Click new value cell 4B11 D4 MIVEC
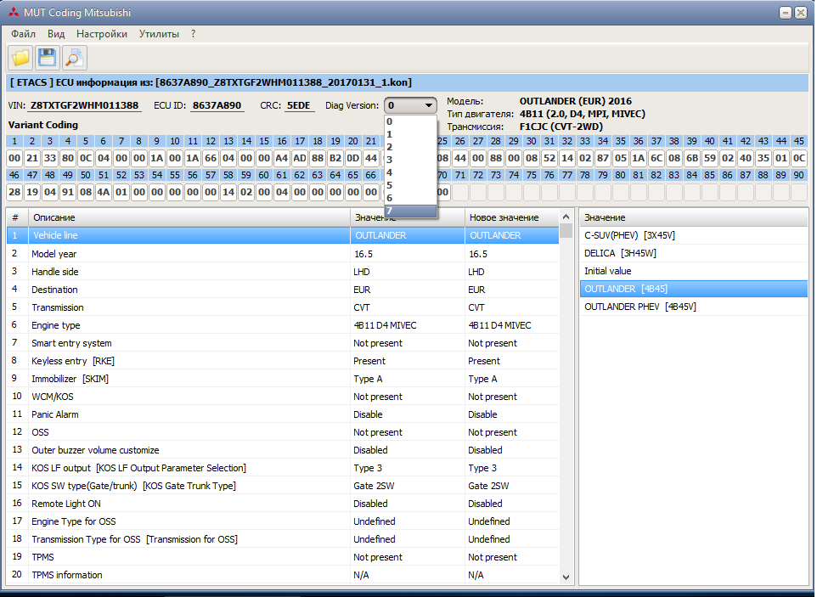Screen dimensions: 817x597 [511, 325]
